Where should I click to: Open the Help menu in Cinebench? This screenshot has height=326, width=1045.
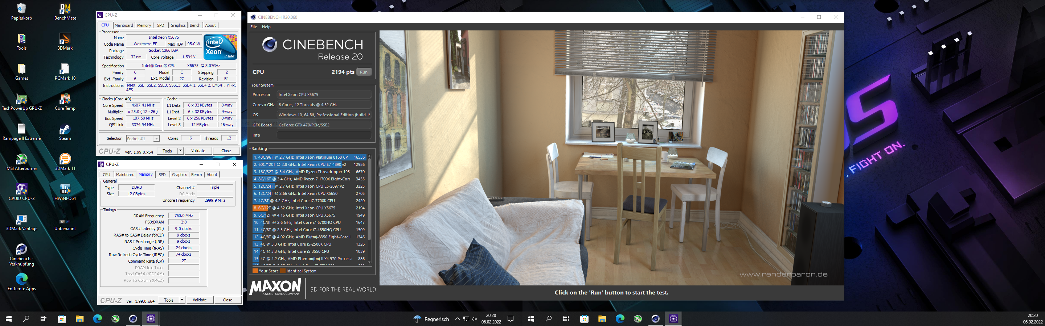[x=266, y=27]
